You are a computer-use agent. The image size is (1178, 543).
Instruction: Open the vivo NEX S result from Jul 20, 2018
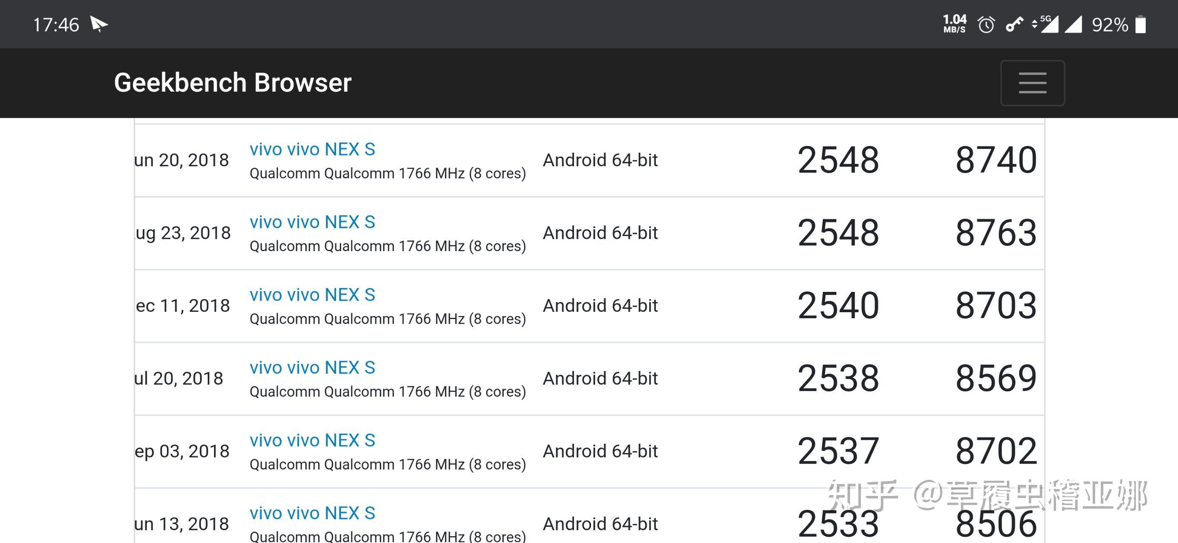(312, 368)
